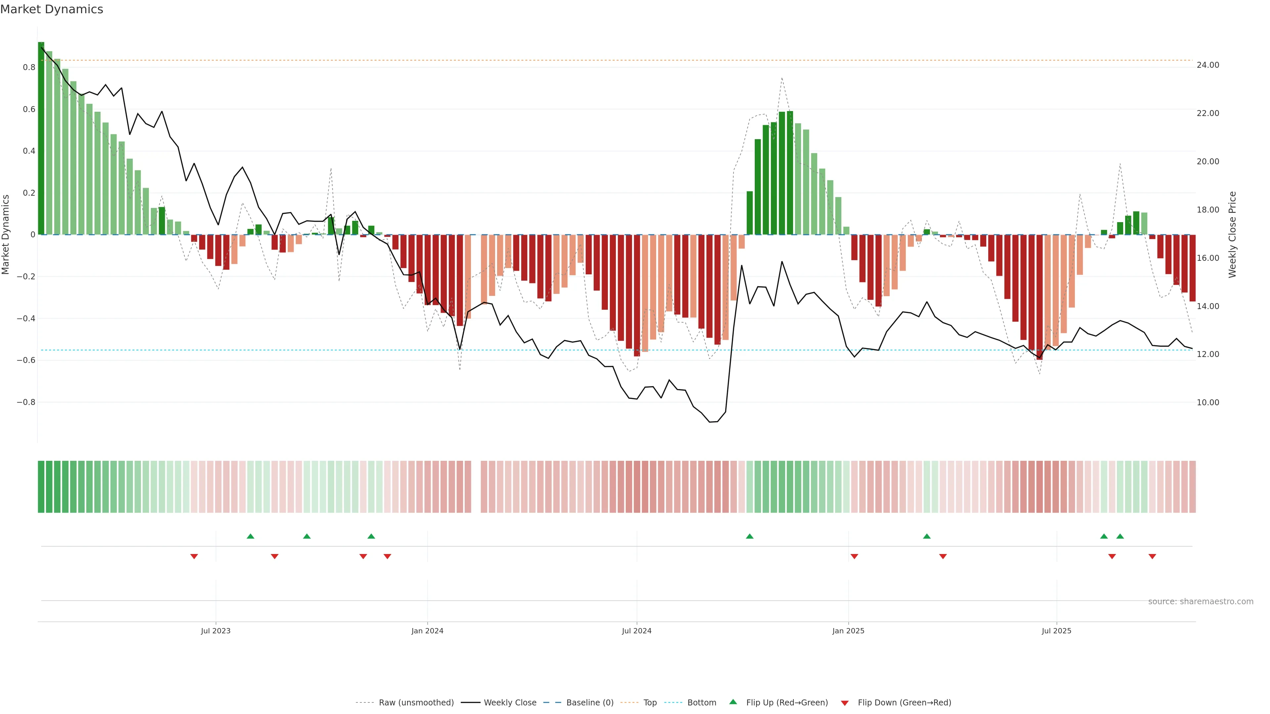This screenshot has width=1270, height=714.
Task: Click the Jul 2025 x-axis label
Action: click(x=1057, y=631)
